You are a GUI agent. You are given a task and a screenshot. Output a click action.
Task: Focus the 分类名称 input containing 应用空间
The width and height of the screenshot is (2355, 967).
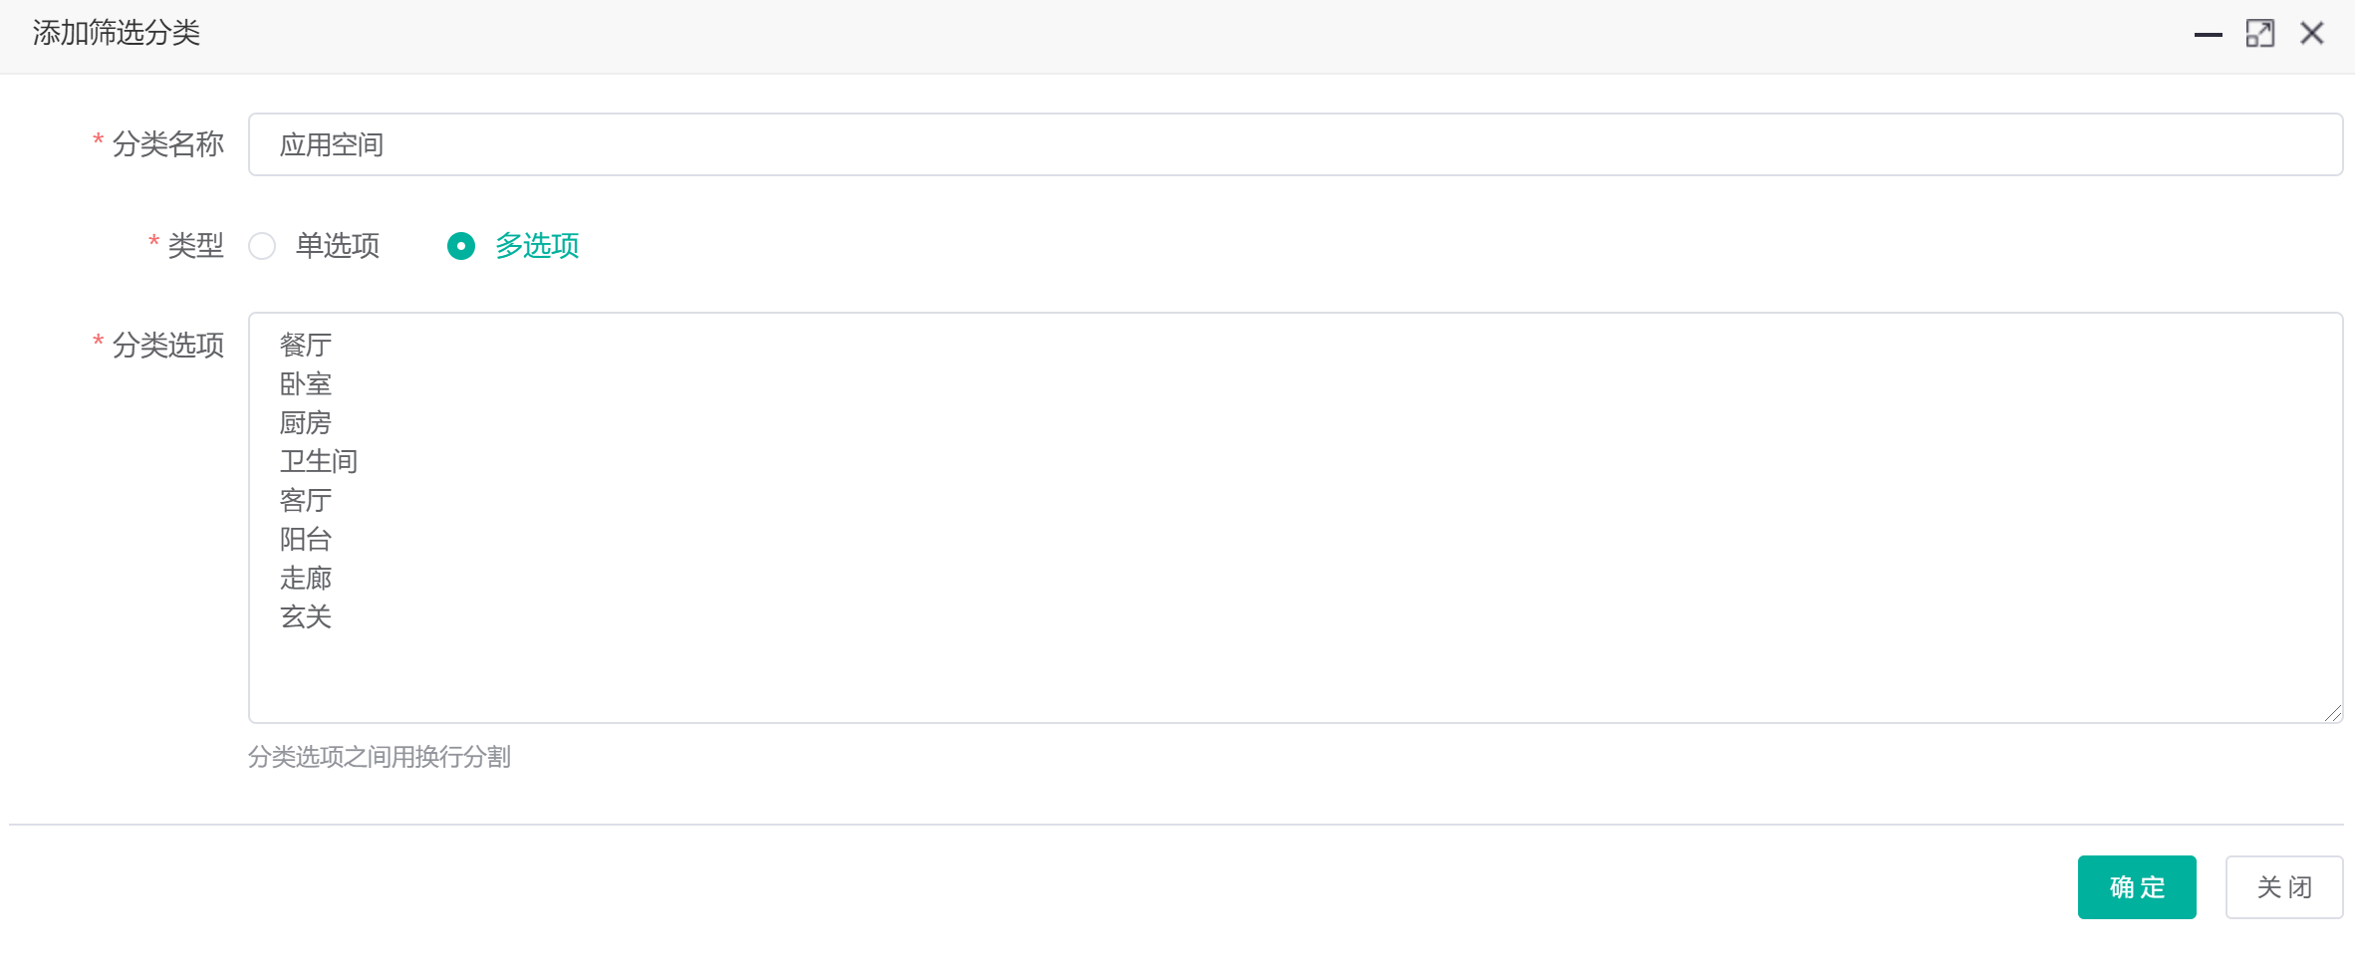click(1295, 145)
